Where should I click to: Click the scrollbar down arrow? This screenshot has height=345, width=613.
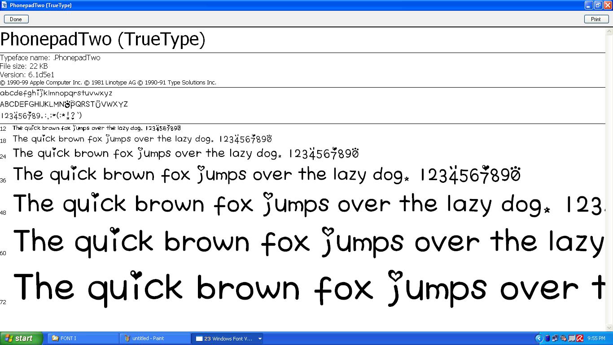click(609, 327)
